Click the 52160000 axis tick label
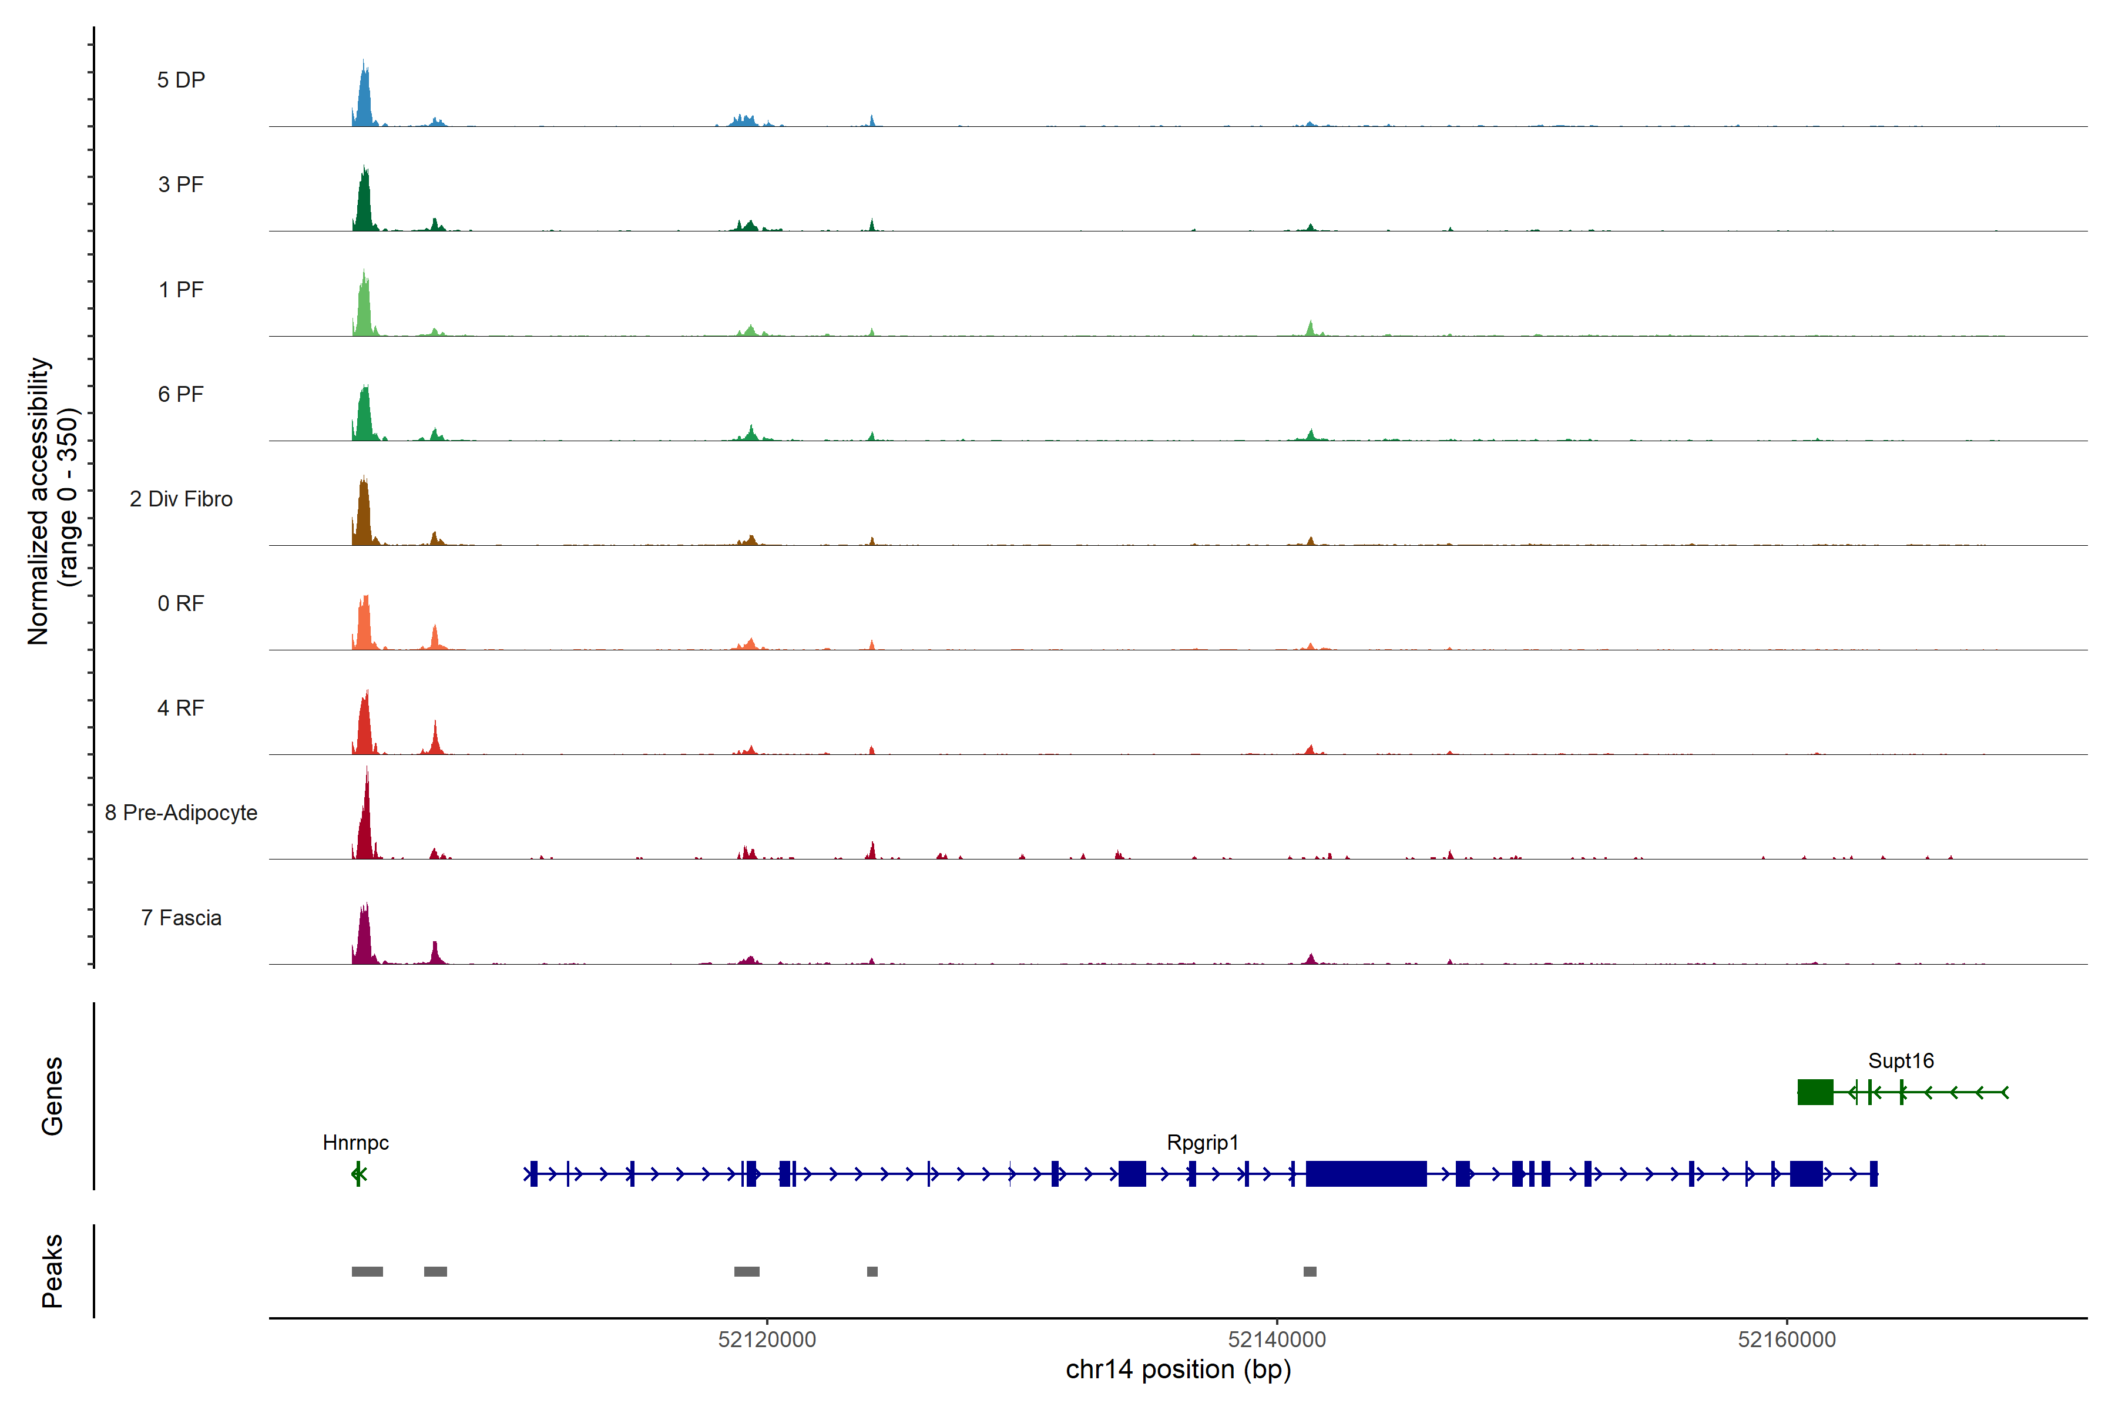 1786,1339
